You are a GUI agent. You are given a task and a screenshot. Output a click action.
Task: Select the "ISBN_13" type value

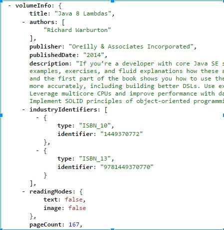[95, 158]
